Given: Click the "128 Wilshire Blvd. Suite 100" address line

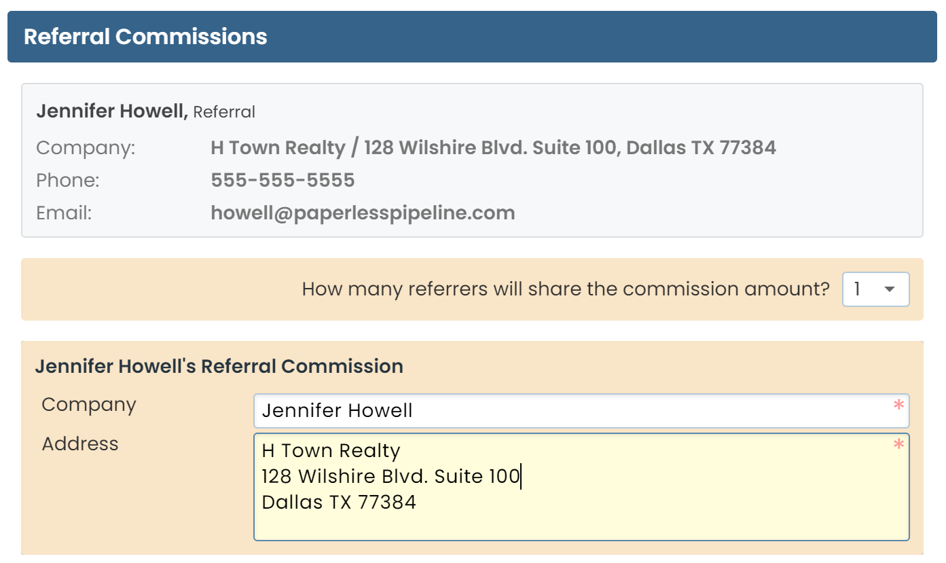Looking at the screenshot, I should [390, 477].
